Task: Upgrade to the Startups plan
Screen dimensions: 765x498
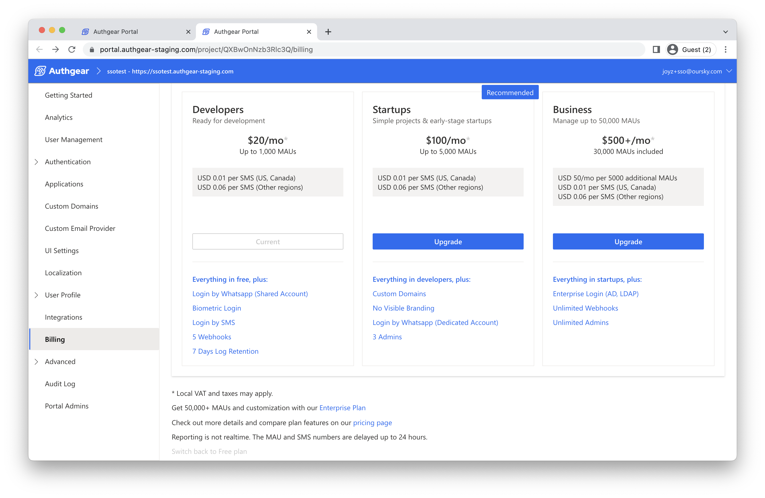Action: pos(448,241)
